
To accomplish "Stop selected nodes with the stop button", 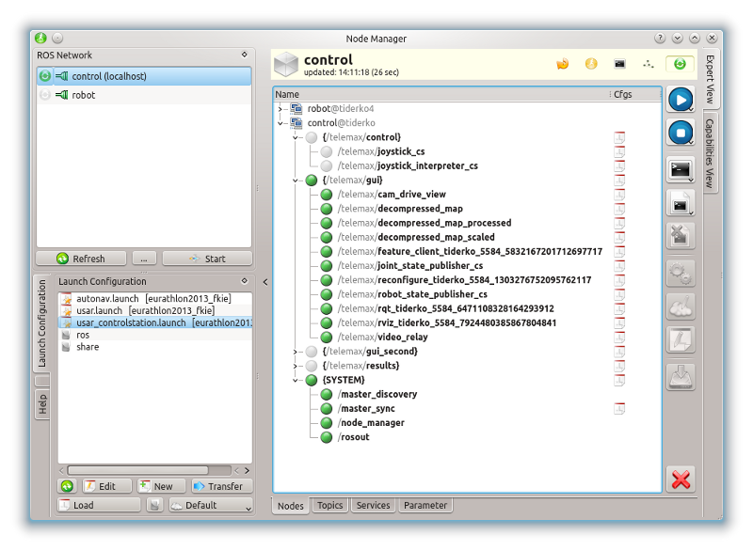I will (680, 133).
